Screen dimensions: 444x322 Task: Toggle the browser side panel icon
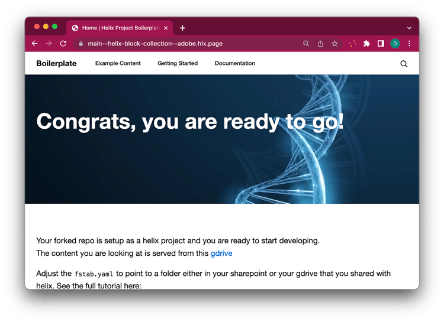point(381,44)
